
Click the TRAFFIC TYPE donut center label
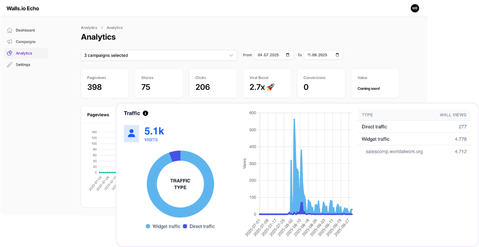(180, 184)
